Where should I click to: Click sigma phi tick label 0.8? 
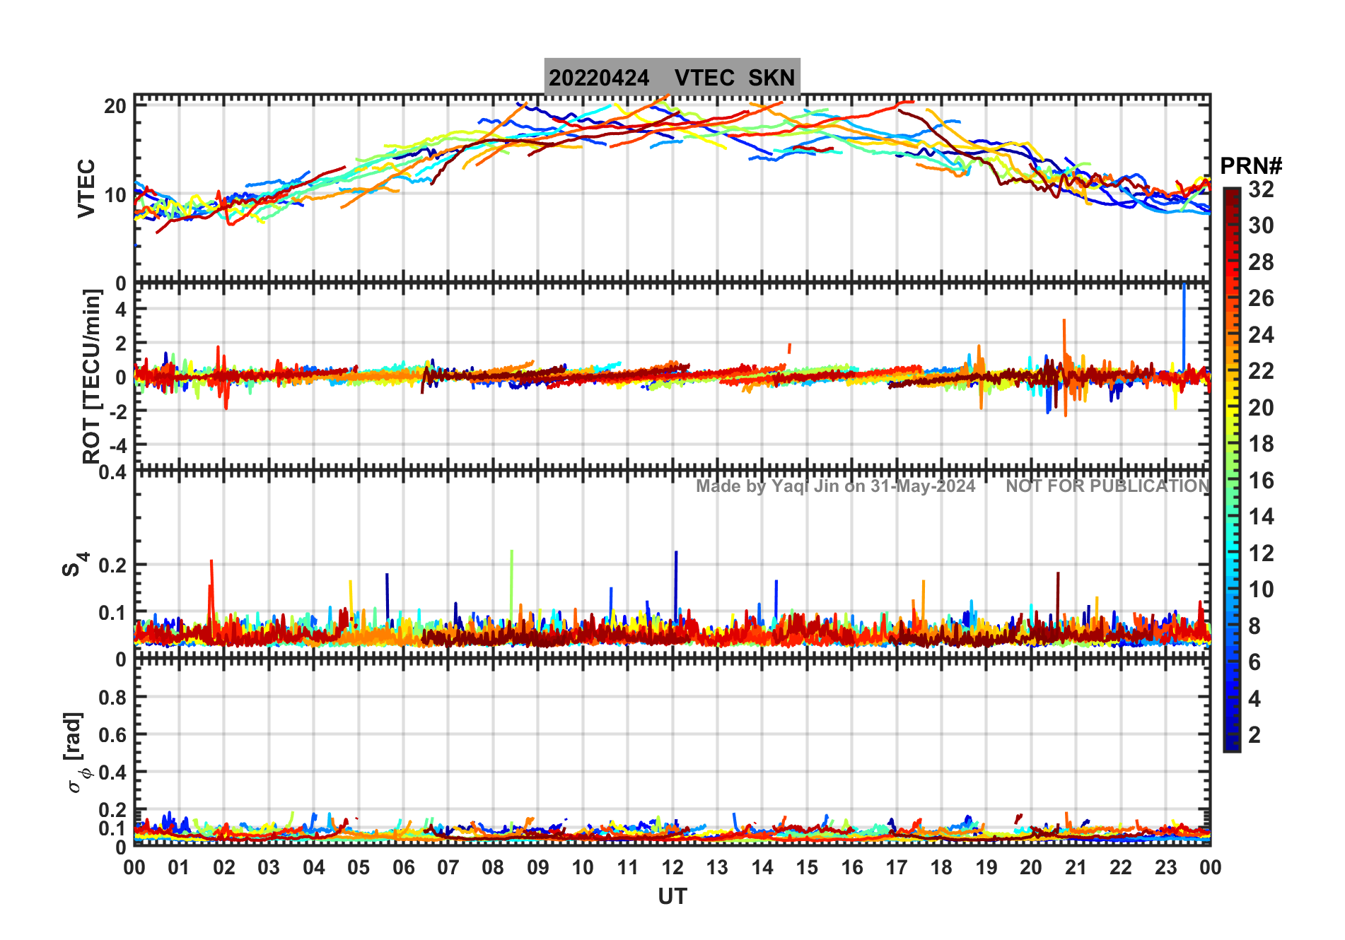[113, 698]
